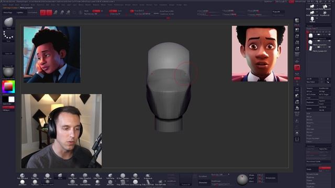Click the large material preview sphere at bottom
Viewport: 335px width, 188px height.
point(242,180)
